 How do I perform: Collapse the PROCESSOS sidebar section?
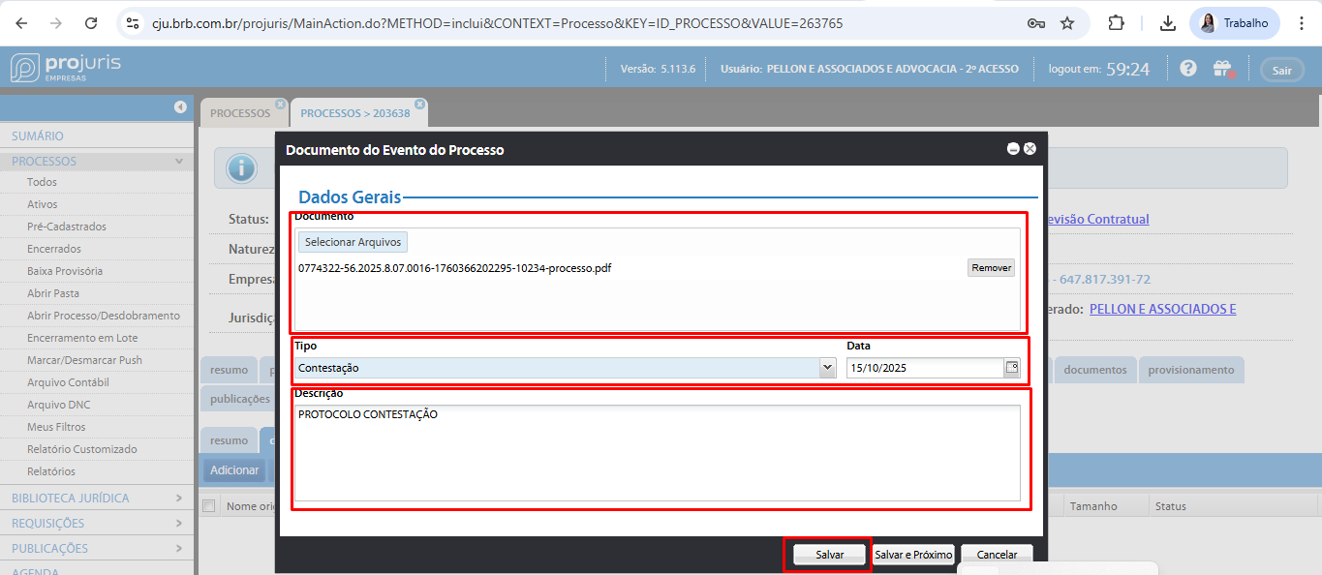pyautogui.click(x=178, y=162)
